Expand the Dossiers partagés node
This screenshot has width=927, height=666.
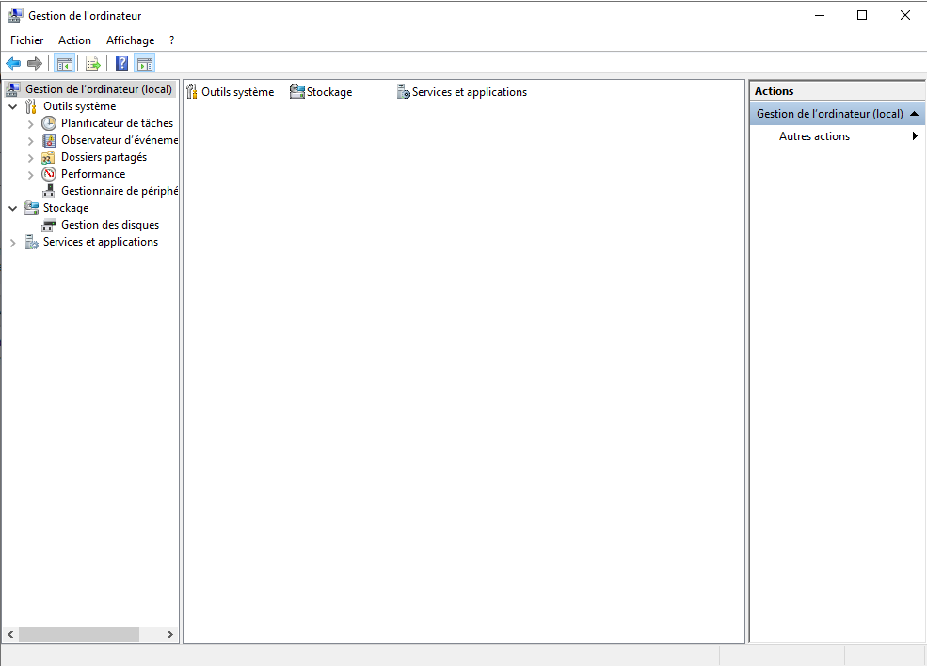point(31,158)
